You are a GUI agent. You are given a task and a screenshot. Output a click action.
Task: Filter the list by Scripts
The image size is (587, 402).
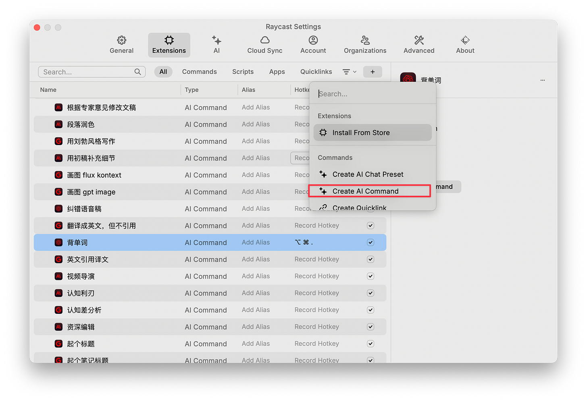[243, 72]
